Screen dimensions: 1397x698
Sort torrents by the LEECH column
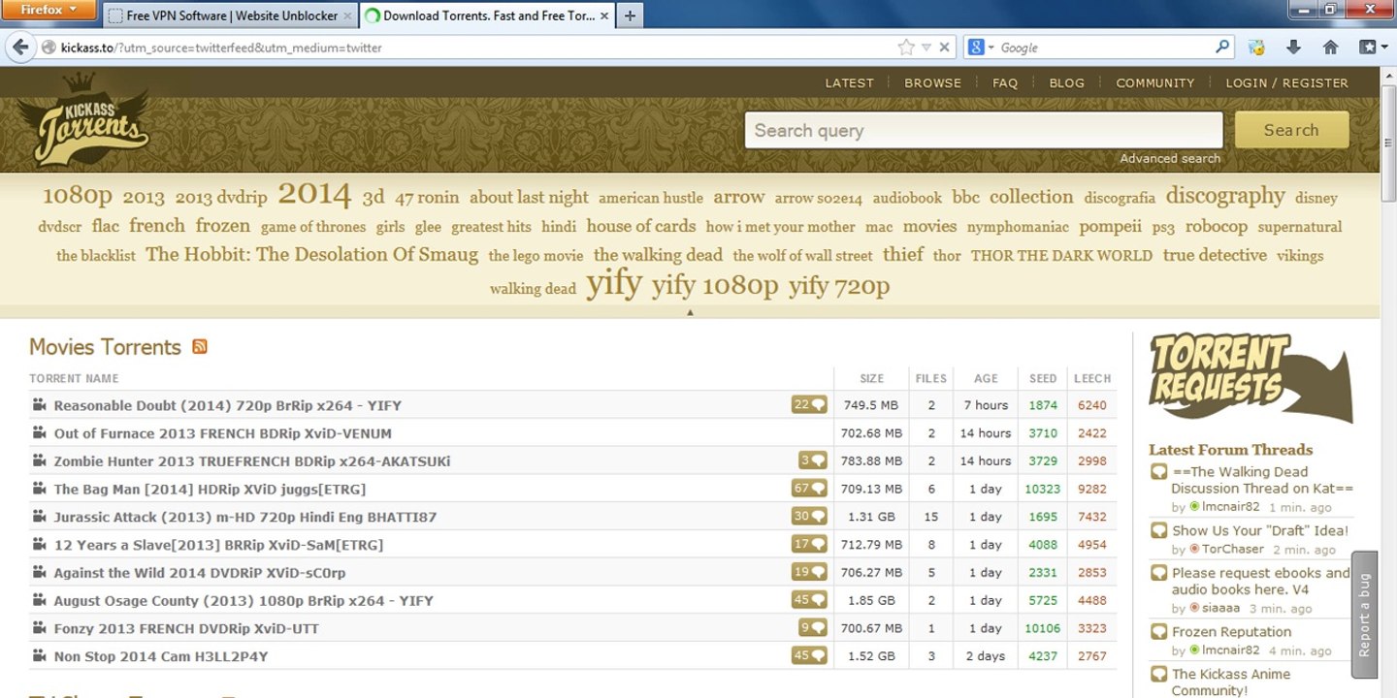(x=1092, y=378)
